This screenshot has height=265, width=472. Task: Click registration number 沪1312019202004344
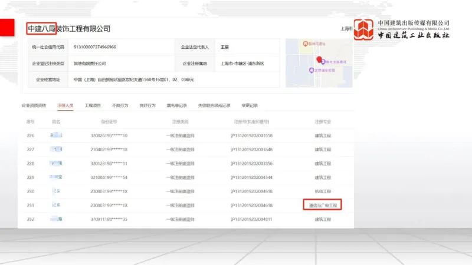pyautogui.click(x=251, y=177)
